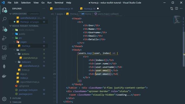
Task: Expand the node_modules folder
Action: pyautogui.click(x=13, y=30)
